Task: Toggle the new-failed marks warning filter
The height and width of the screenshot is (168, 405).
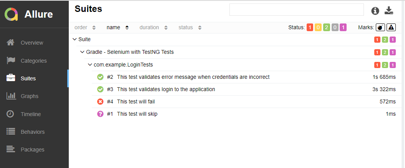Action: coord(391,27)
